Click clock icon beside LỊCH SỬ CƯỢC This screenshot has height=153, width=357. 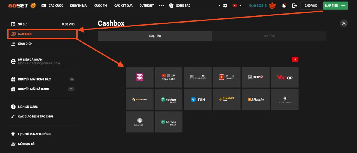[13, 107]
